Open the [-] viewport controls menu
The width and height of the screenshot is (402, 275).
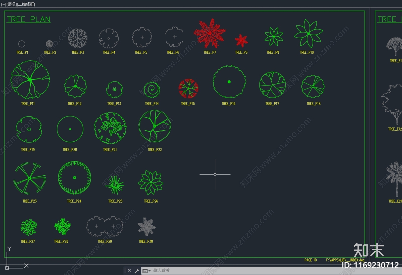click(x=3, y=4)
